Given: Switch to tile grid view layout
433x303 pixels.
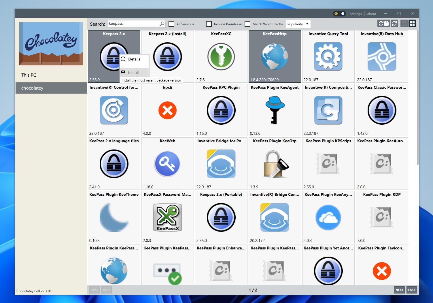Looking at the screenshot, I should [412, 23].
